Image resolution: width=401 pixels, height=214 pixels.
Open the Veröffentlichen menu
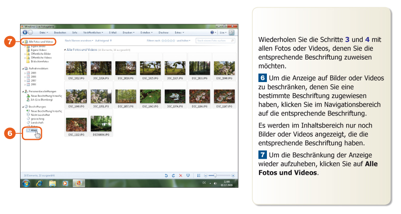coord(93,33)
